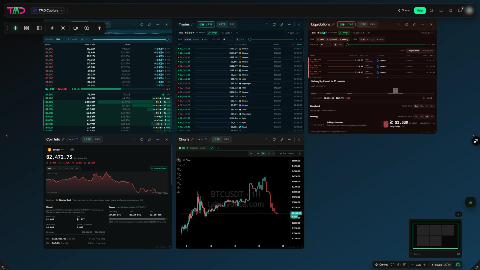Open the chart timeframe dropdown after 1D
Viewport: 480px width, 270px height.
[273, 153]
